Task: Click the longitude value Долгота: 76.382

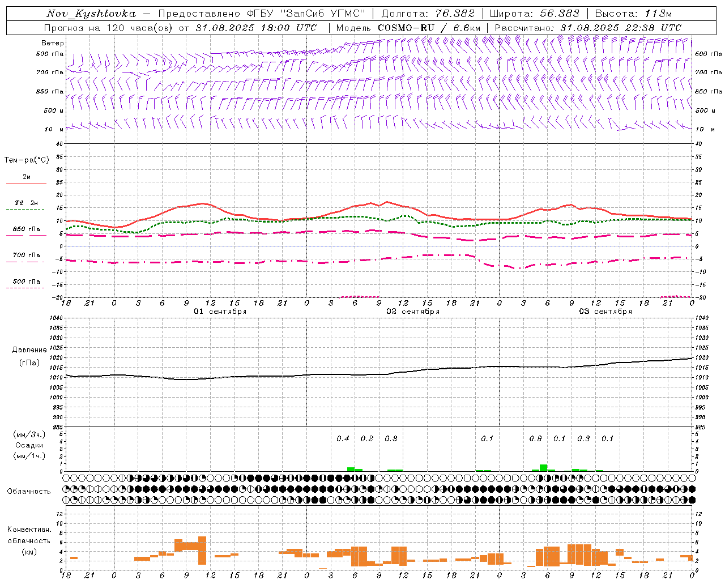Action: pyautogui.click(x=429, y=14)
